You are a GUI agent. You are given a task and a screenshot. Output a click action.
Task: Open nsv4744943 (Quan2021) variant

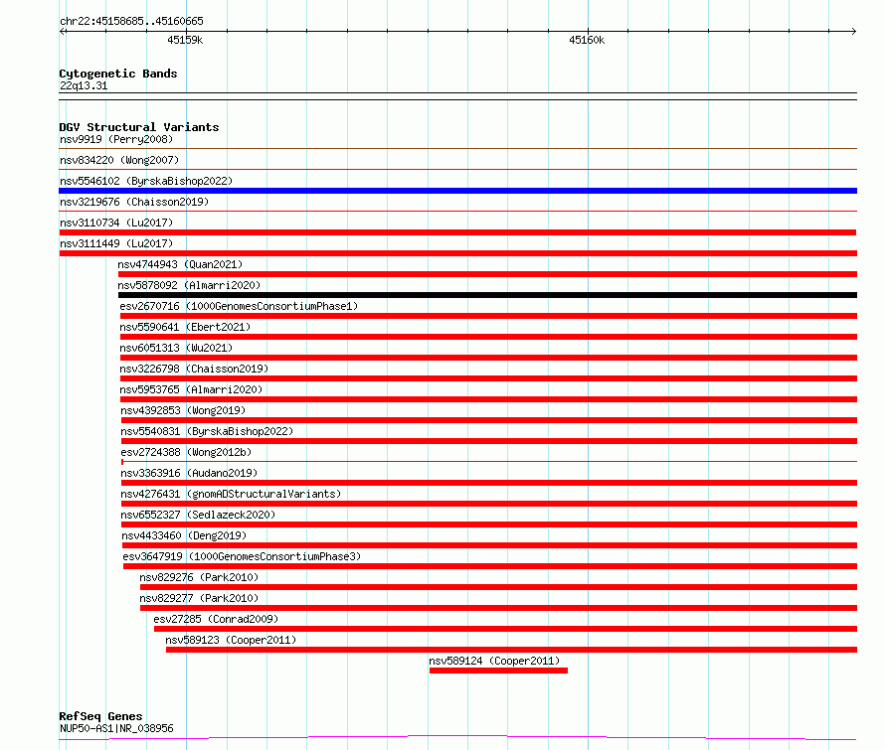pos(180,264)
